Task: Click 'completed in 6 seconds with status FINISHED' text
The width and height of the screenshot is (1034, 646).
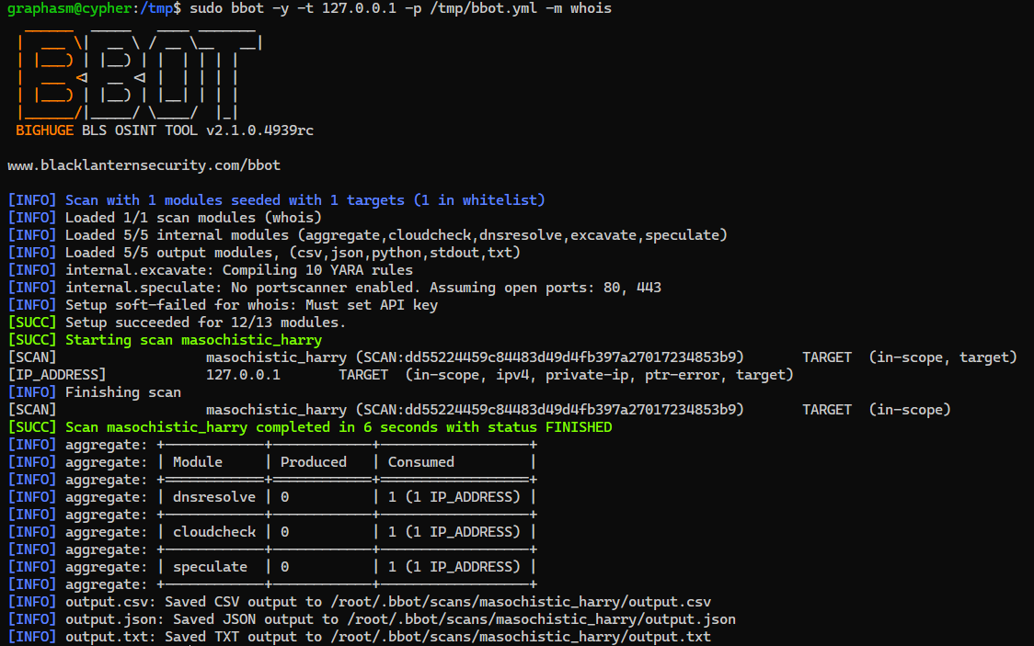Action: [433, 427]
